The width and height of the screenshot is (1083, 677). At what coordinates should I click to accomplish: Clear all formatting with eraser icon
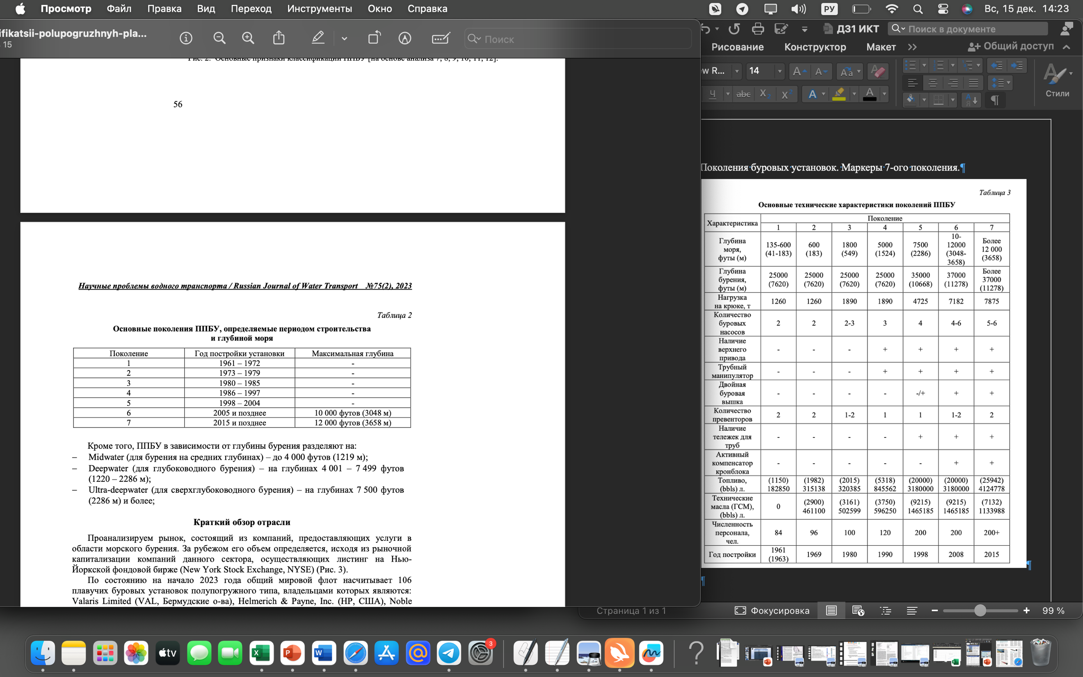(x=877, y=71)
